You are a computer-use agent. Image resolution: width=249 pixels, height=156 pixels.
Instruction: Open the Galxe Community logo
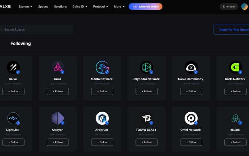[191, 67]
